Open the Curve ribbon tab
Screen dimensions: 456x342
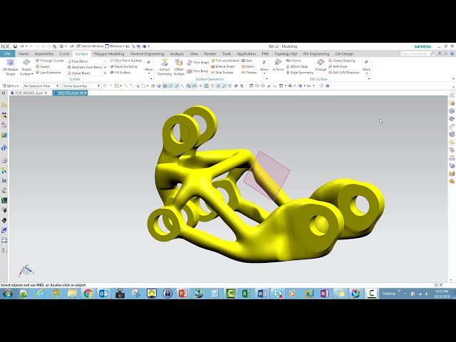click(64, 54)
